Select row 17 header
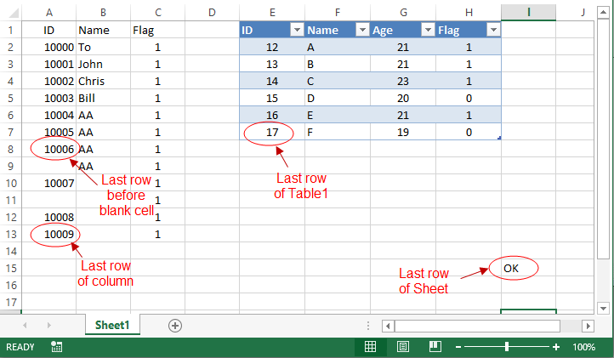Image resolution: width=614 pixels, height=358 pixels. (x=10, y=302)
